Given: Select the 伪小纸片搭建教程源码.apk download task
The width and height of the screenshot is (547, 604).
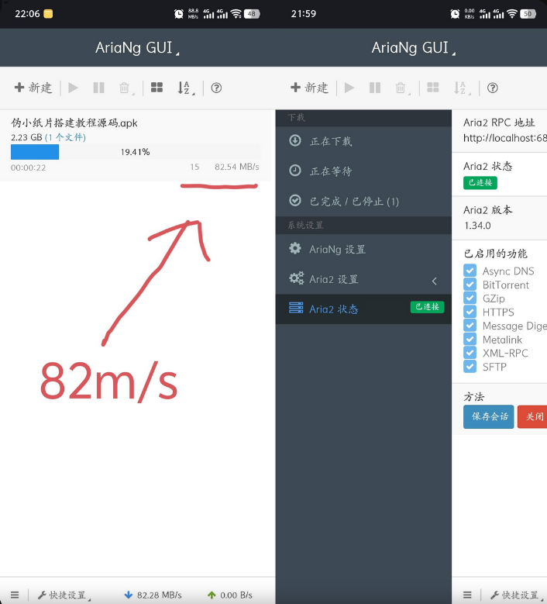Looking at the screenshot, I should [x=135, y=145].
